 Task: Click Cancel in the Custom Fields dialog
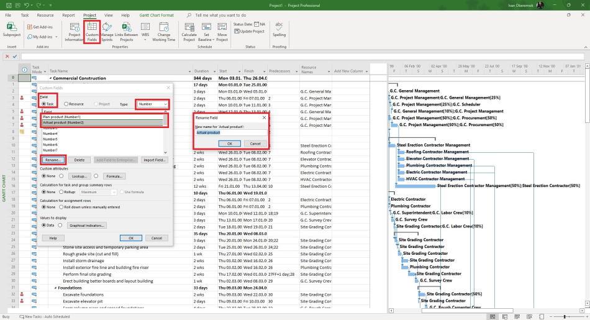pos(157,238)
